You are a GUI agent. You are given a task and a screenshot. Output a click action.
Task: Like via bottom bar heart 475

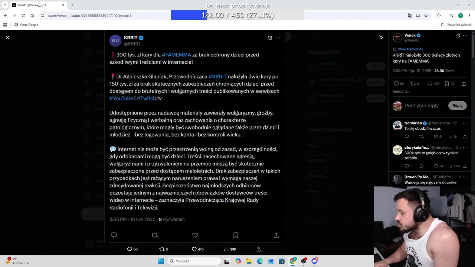[197, 249]
